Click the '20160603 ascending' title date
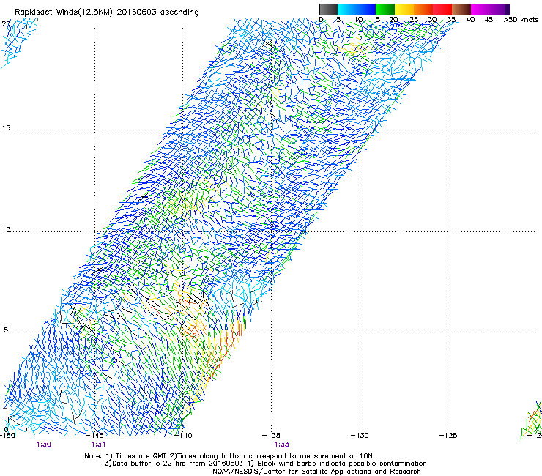Screen dimensions: 542x476 click(x=157, y=12)
